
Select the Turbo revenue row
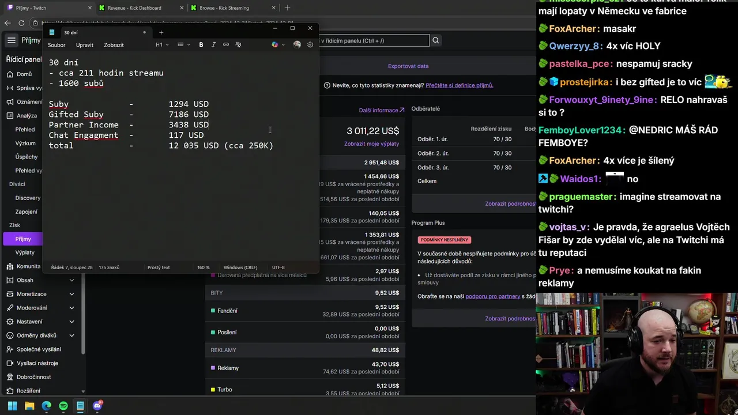[305, 390]
